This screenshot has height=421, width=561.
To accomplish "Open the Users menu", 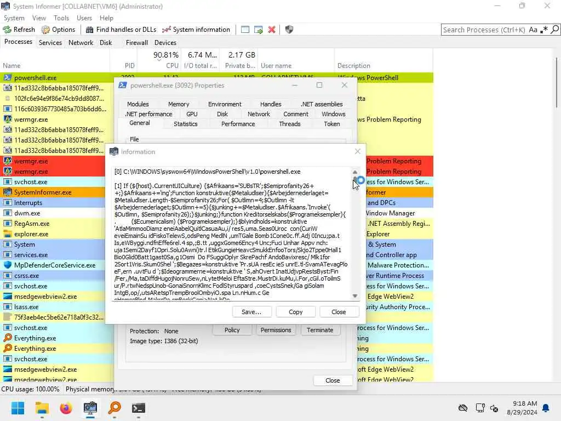I will (x=84, y=18).
